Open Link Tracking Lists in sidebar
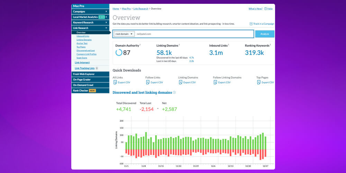The height and width of the screenshot is (173, 346). [84, 69]
